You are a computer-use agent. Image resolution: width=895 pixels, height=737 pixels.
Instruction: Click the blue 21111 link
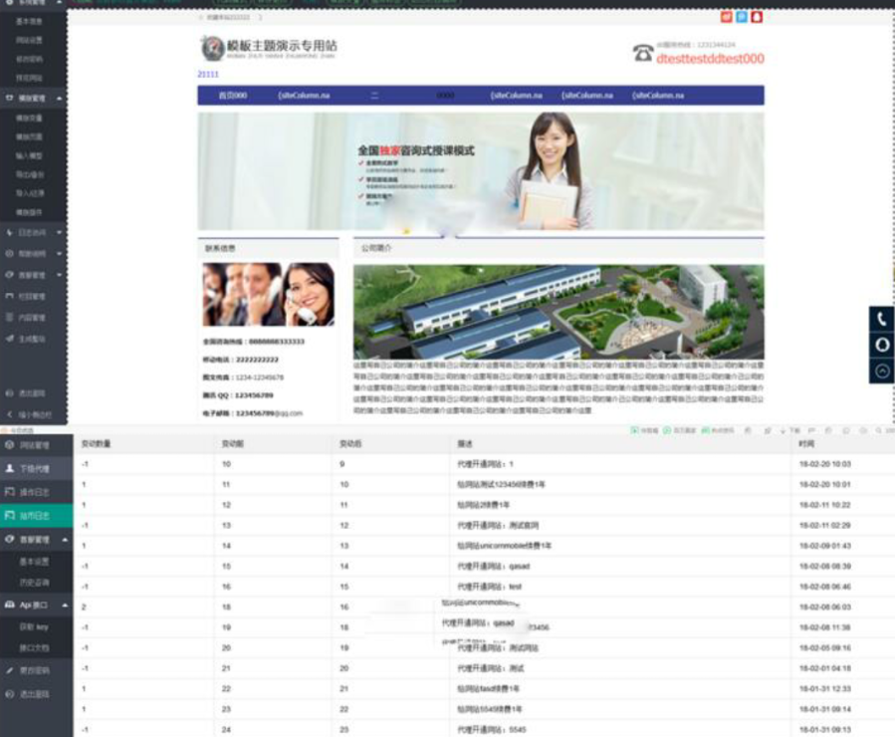208,75
